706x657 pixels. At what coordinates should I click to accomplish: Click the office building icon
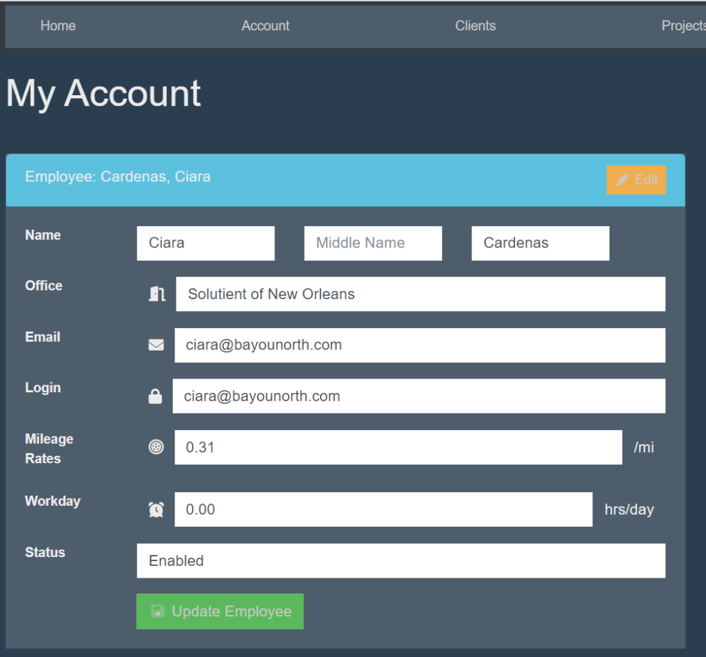[x=157, y=294]
